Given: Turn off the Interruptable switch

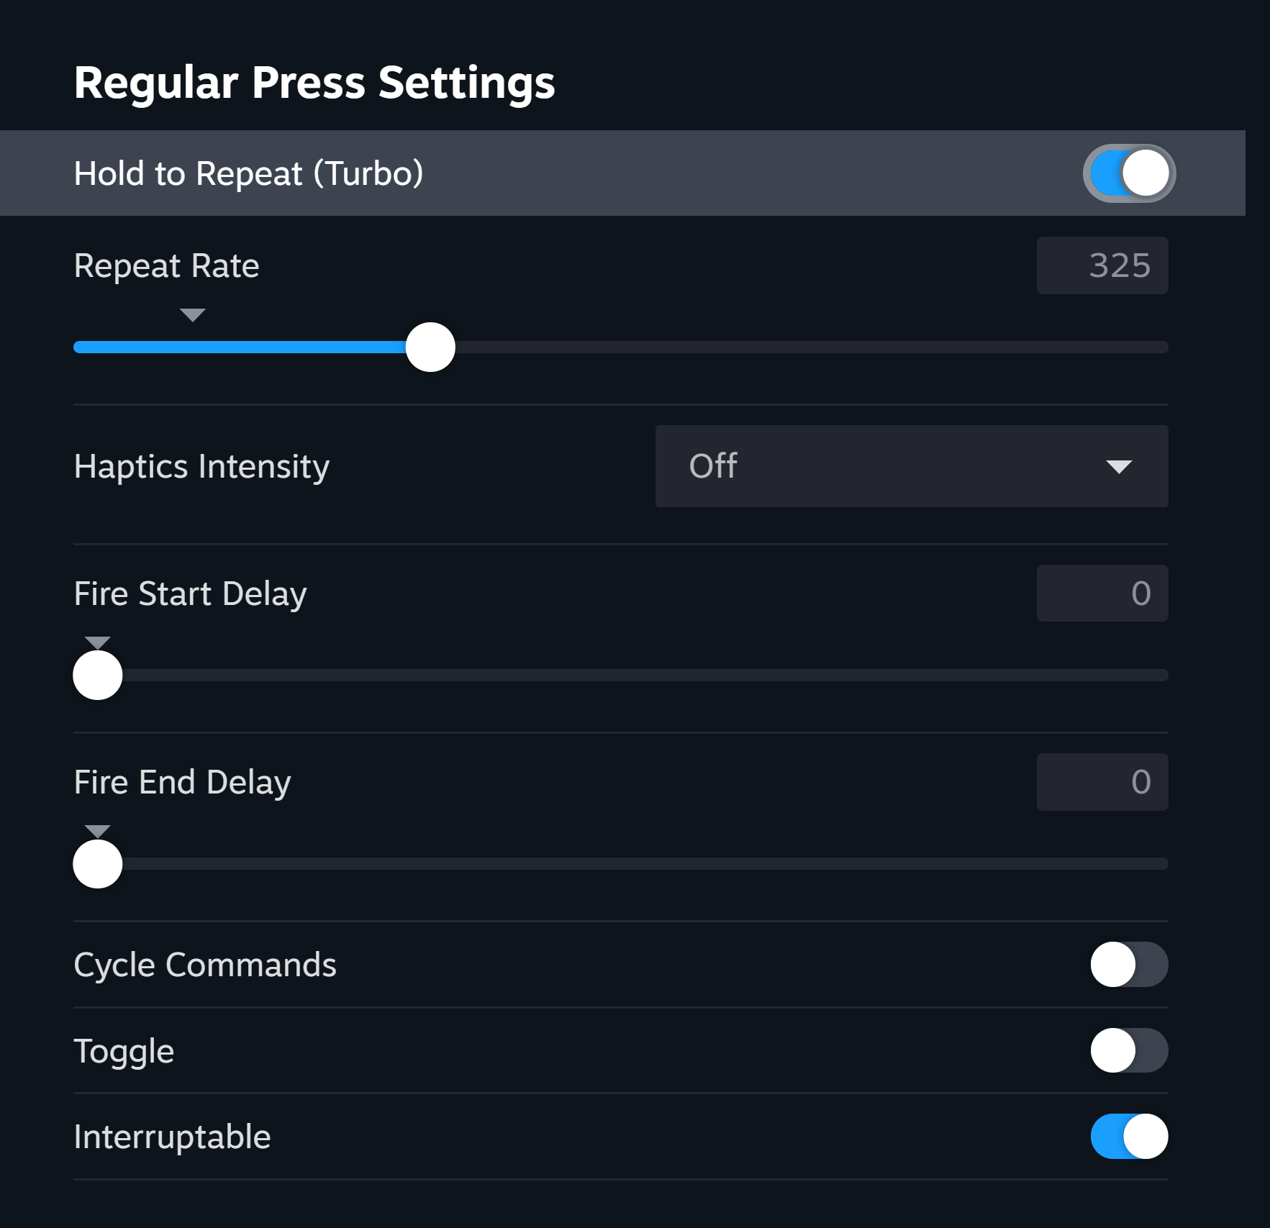Looking at the screenshot, I should click(1129, 1137).
